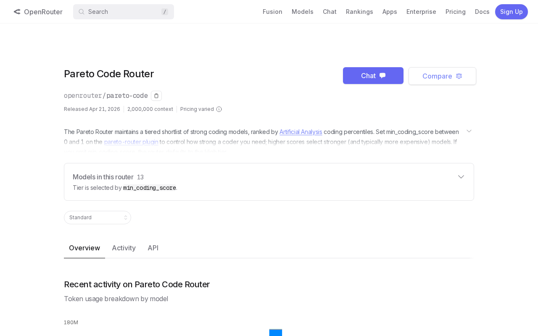This screenshot has height=336, width=538.
Task: Click the 'Released Apr 21, 2026' text
Action: 92,109
